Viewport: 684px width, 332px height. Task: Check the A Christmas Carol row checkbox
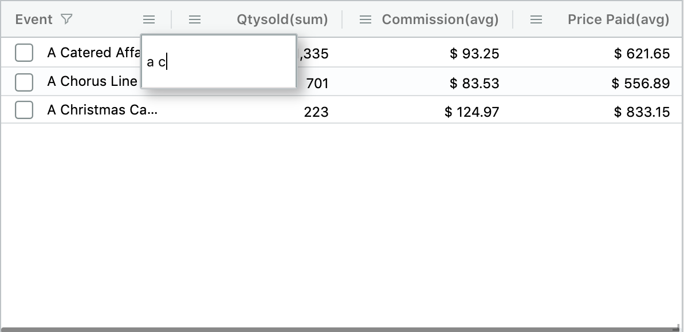point(24,110)
